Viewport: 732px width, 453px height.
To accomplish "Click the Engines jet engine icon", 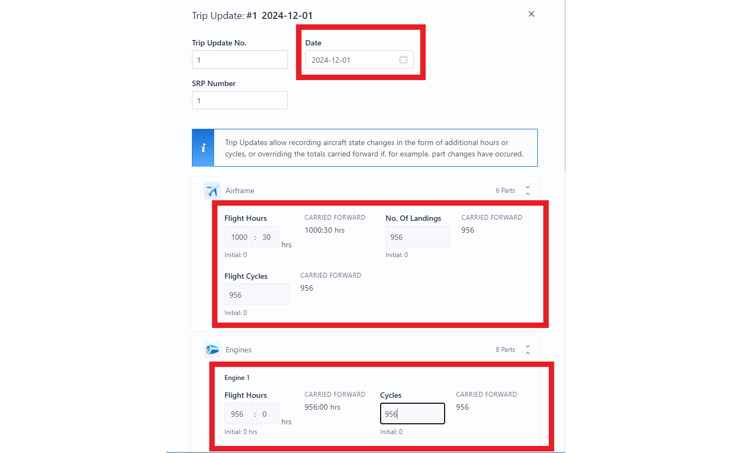I will tap(212, 350).
